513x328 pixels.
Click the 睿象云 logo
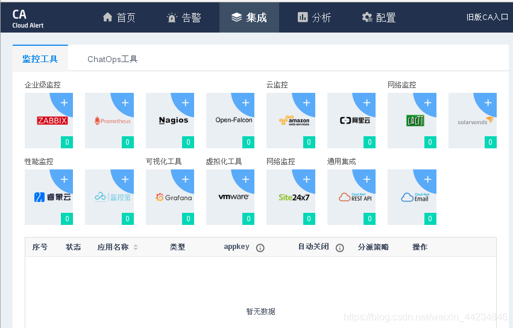click(x=52, y=197)
